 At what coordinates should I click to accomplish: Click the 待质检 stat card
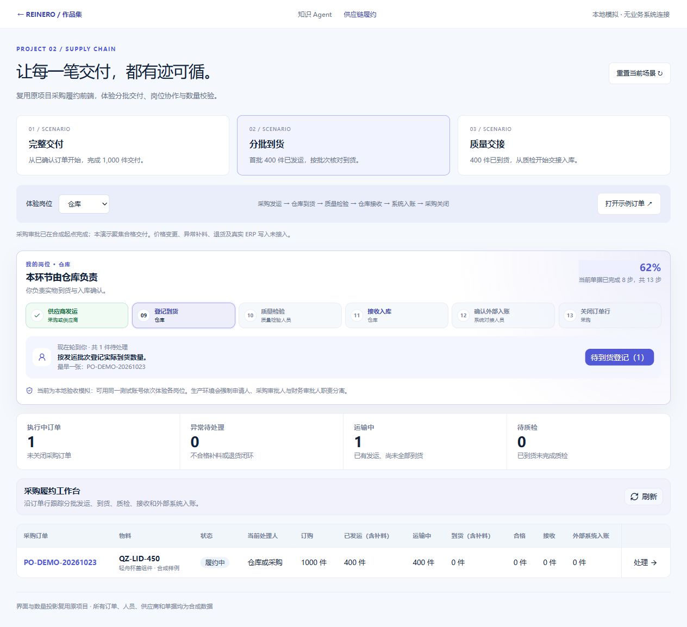pyautogui.click(x=589, y=441)
